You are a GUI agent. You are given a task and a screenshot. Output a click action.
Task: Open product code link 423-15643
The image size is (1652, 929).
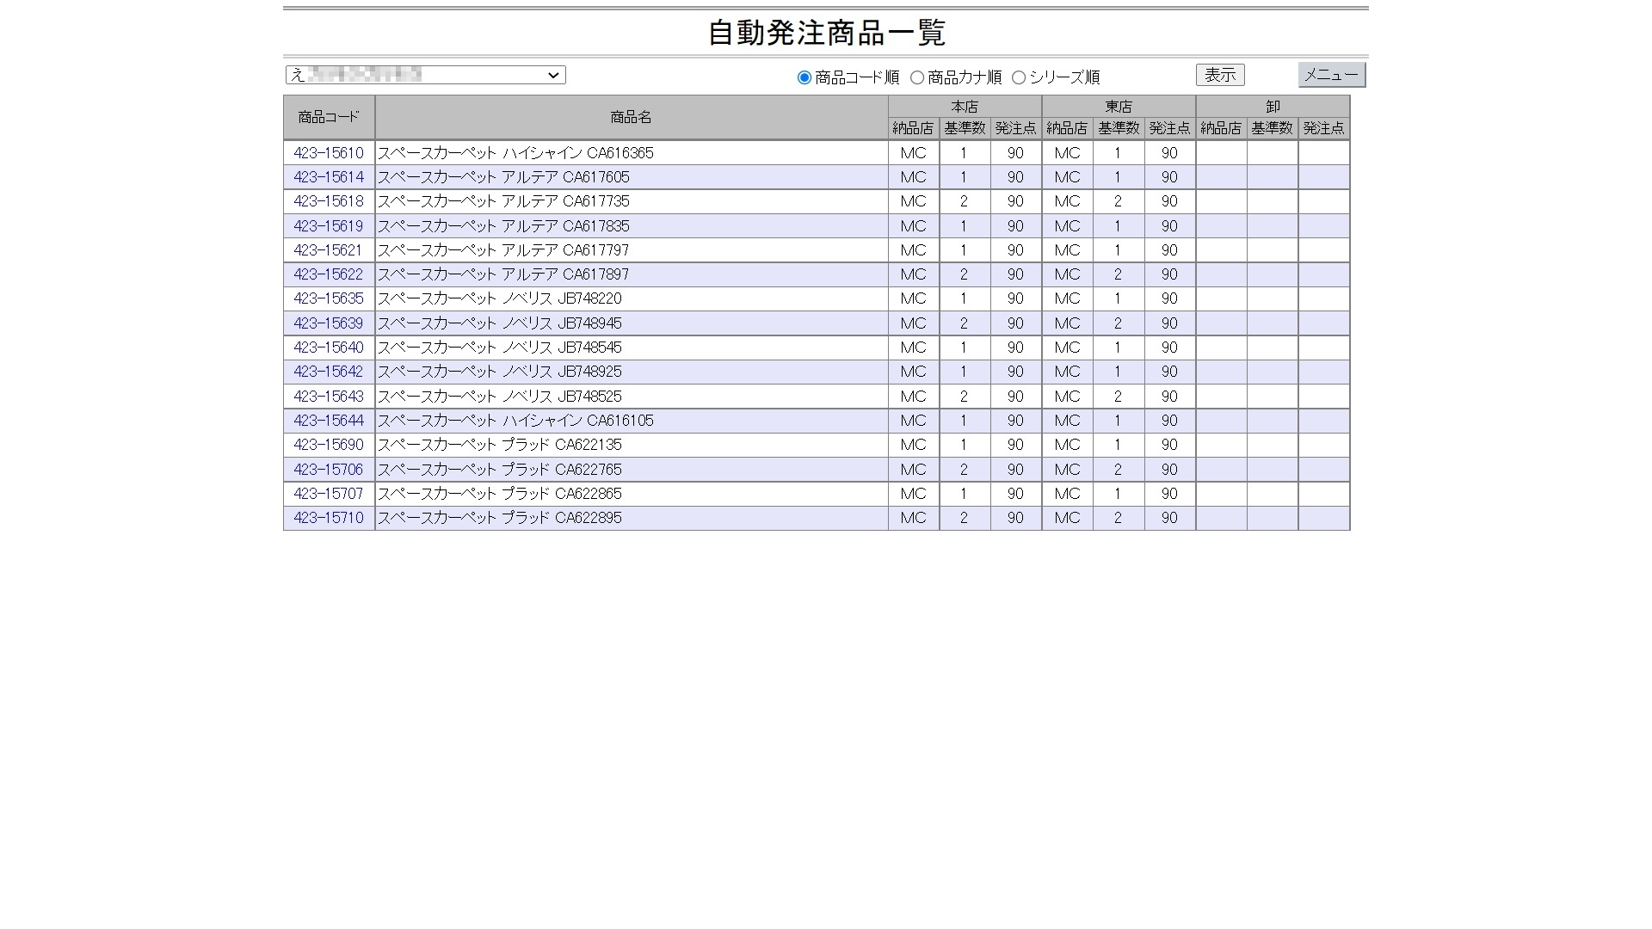(x=329, y=397)
